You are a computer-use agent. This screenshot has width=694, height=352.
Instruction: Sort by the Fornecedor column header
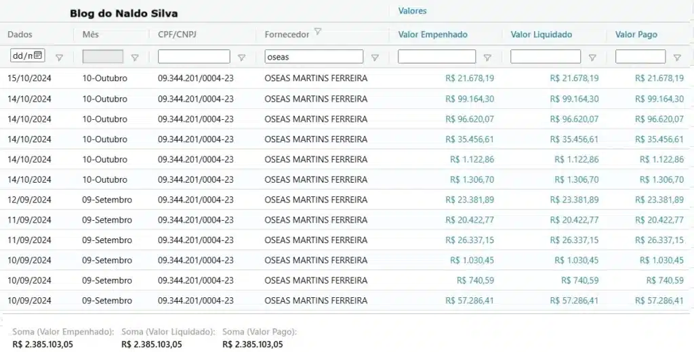(x=287, y=35)
